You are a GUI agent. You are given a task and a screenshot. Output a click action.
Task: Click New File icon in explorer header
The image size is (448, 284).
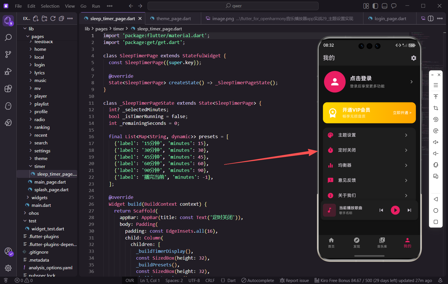[x=36, y=18]
